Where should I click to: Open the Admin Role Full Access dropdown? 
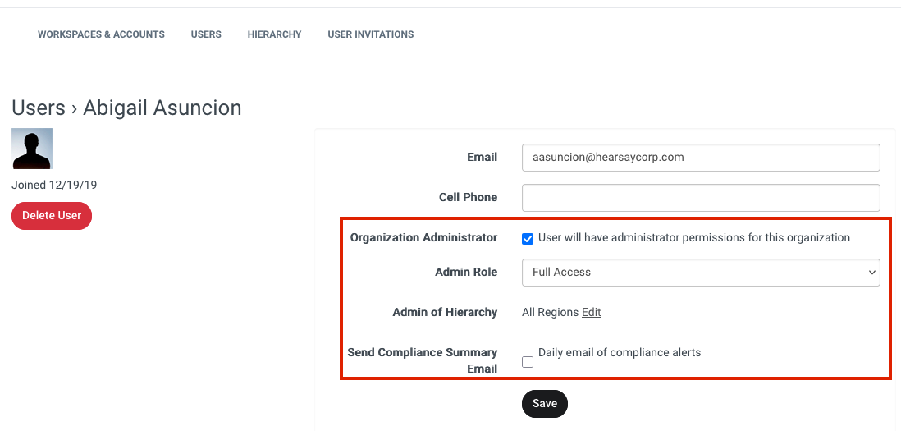click(x=701, y=273)
